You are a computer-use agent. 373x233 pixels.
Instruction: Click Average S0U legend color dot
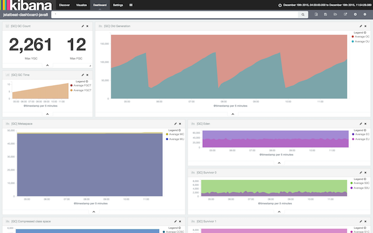[351, 188]
